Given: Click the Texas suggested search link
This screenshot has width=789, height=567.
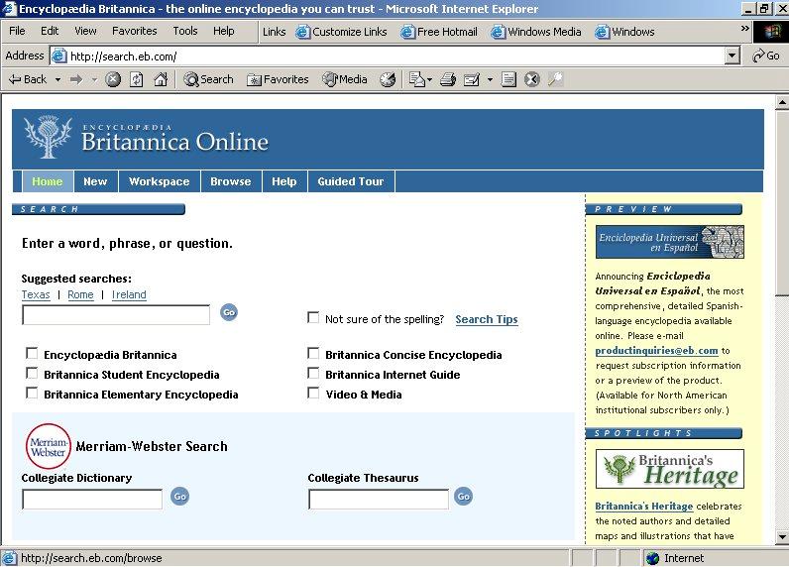Looking at the screenshot, I should click(36, 294).
